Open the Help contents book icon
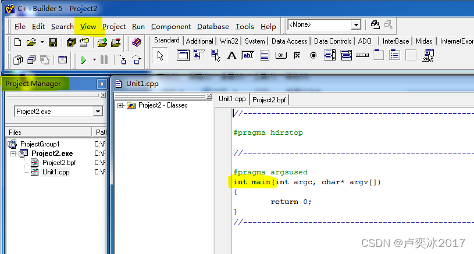474x254 pixels. tap(137, 42)
